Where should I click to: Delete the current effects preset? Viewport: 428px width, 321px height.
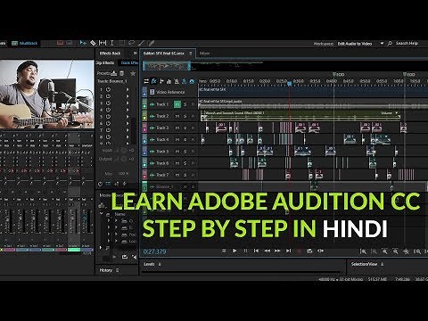tap(122, 73)
